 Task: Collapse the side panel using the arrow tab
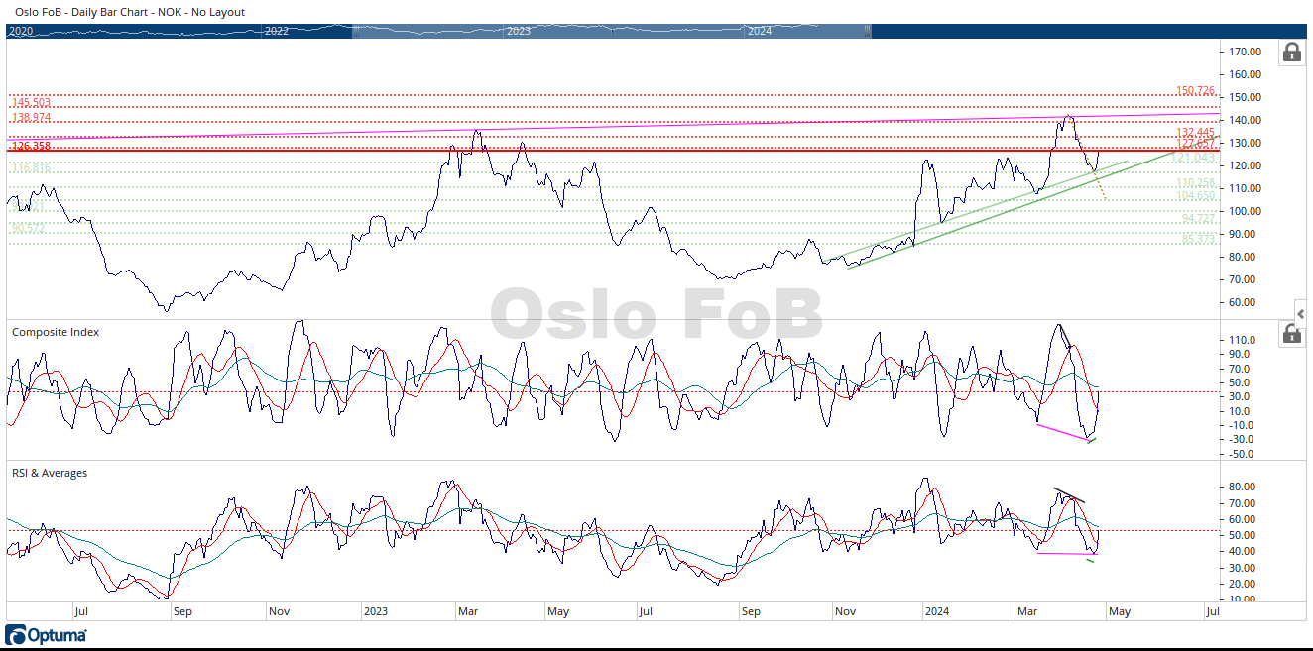pos(1300,312)
